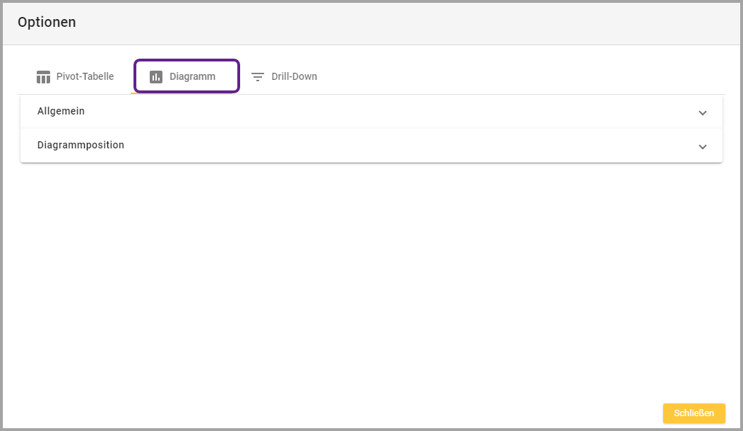
Task: Expand Diagrammposition using its chevron arrow
Action: pos(702,147)
